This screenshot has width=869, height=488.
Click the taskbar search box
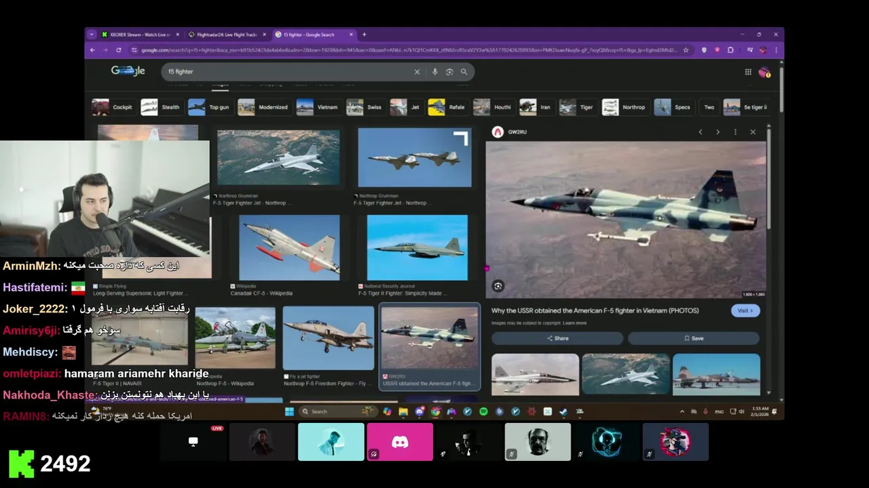(338, 411)
